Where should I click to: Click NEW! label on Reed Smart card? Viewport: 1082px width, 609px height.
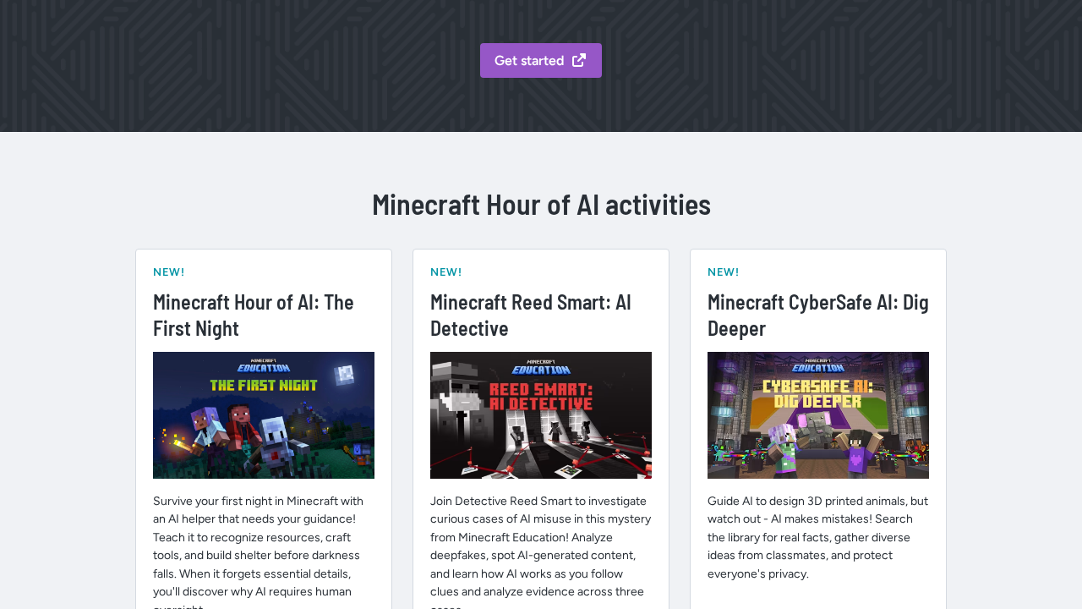(446, 272)
